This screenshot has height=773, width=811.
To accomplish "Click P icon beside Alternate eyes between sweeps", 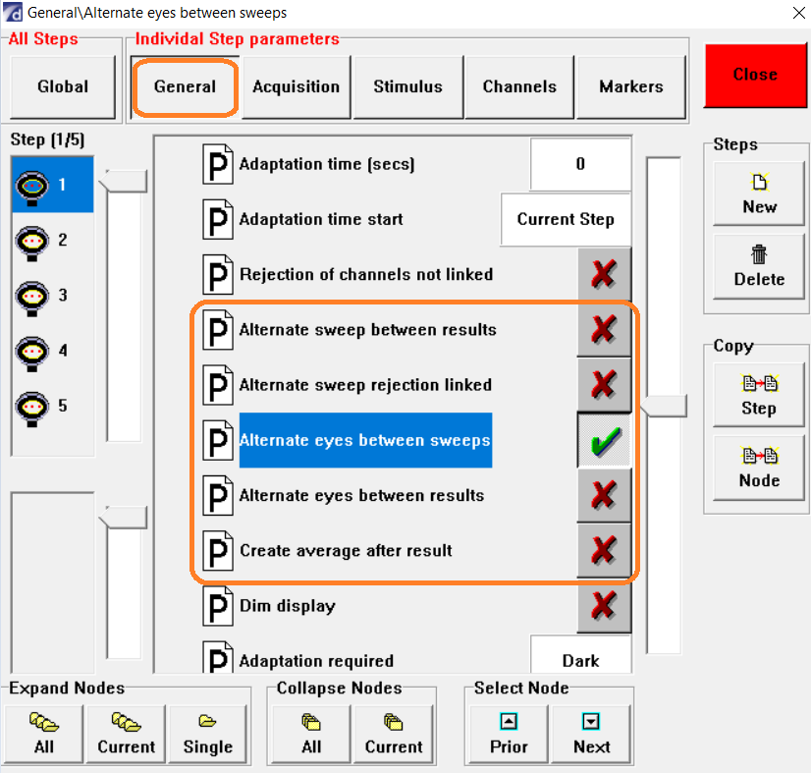I will (x=218, y=440).
